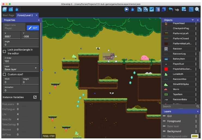Click the Height input field
Image resolution: width=202 pixels, height=140 pixels.
point(30,81)
